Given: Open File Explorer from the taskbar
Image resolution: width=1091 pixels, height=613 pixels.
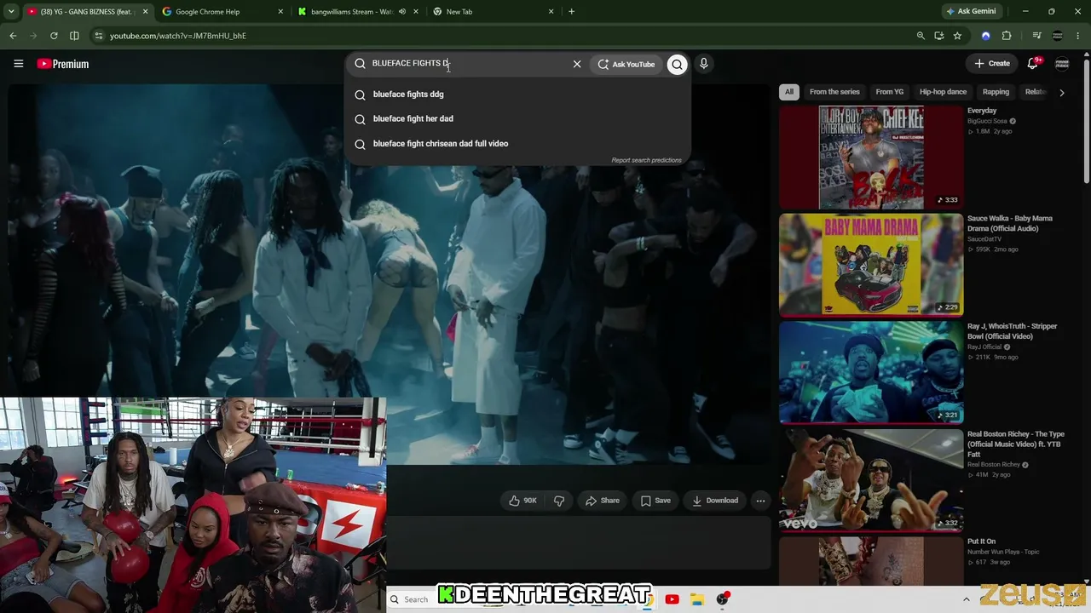Looking at the screenshot, I should point(696,599).
